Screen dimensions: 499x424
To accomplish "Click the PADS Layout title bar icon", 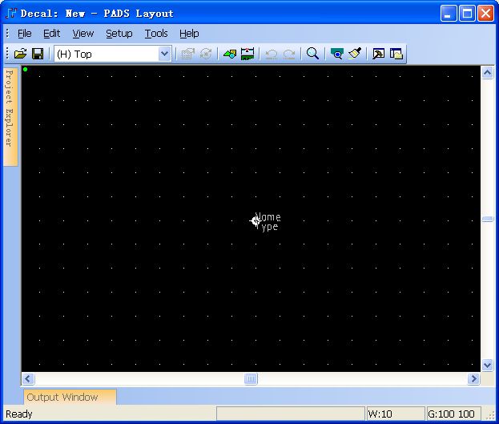I will tap(11, 14).
